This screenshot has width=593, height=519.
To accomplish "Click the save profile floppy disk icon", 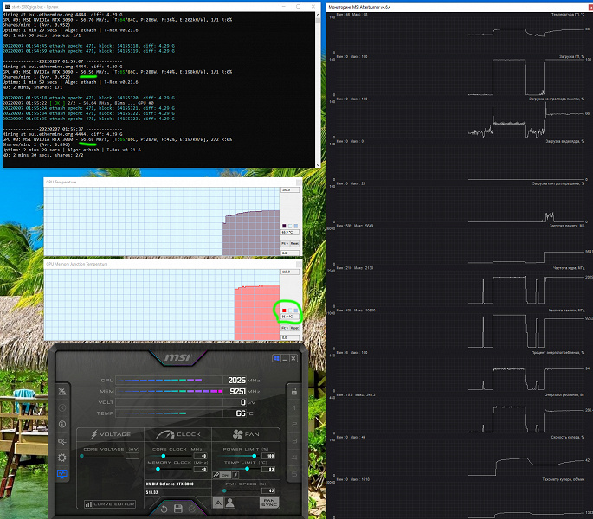I will [x=178, y=509].
